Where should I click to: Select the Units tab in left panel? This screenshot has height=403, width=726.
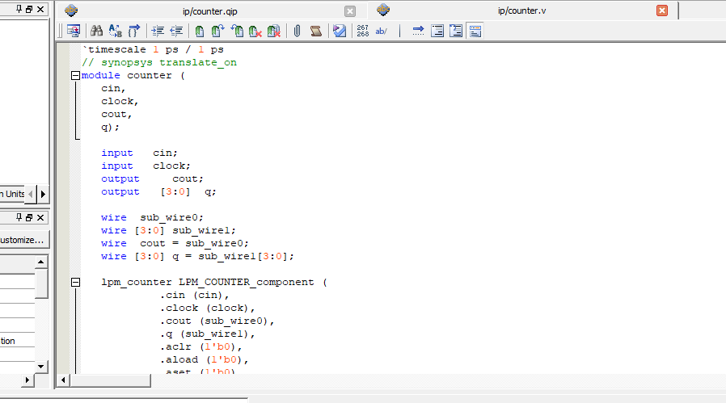12,194
